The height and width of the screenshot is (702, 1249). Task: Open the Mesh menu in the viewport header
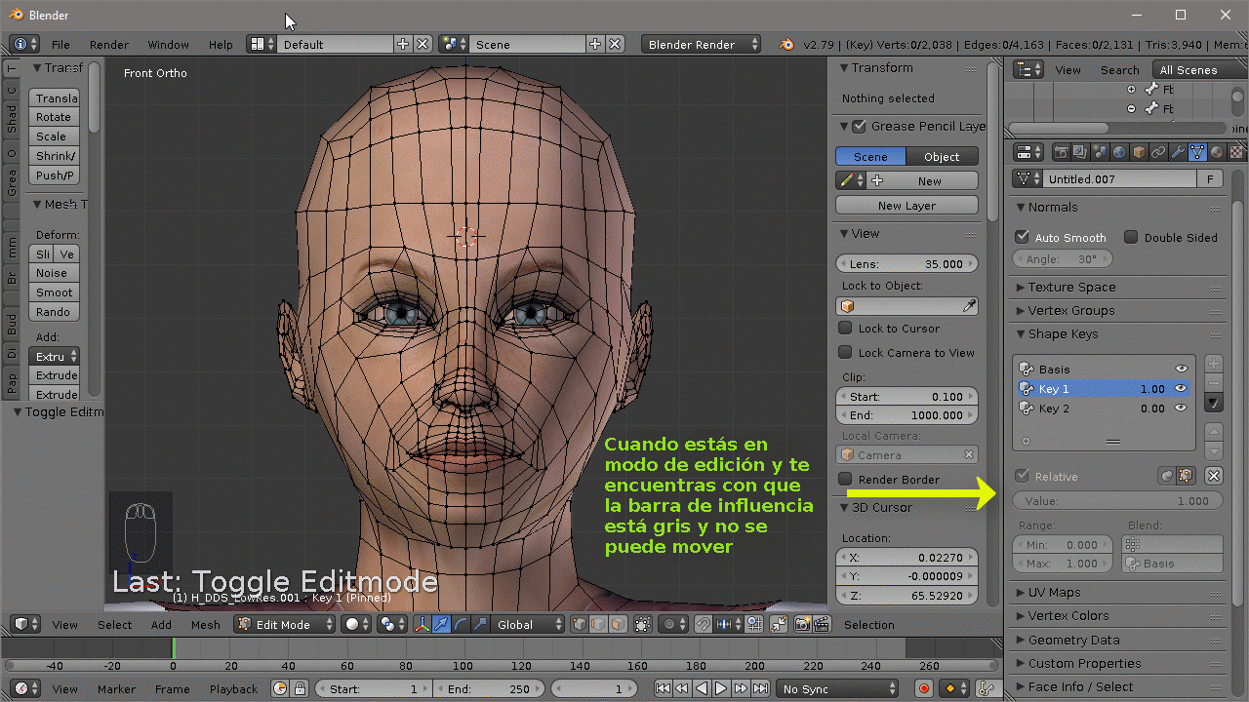pyautogui.click(x=205, y=625)
